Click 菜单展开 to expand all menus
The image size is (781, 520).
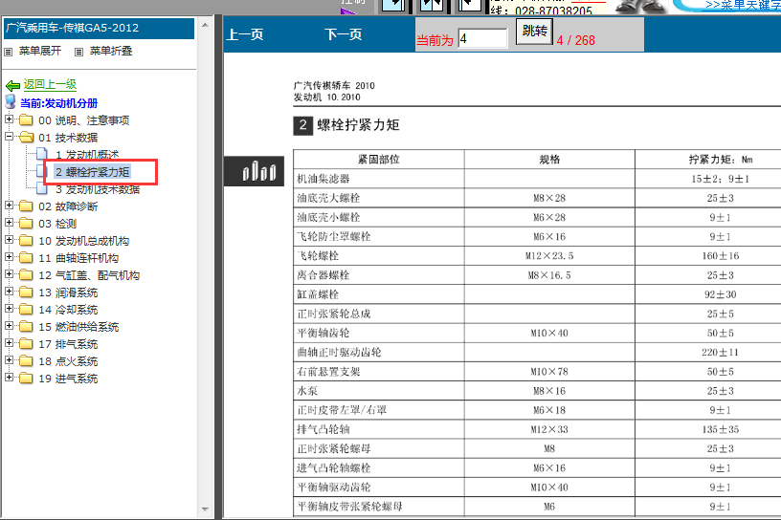[40, 51]
